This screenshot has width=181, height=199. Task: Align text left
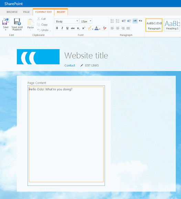[112, 28]
